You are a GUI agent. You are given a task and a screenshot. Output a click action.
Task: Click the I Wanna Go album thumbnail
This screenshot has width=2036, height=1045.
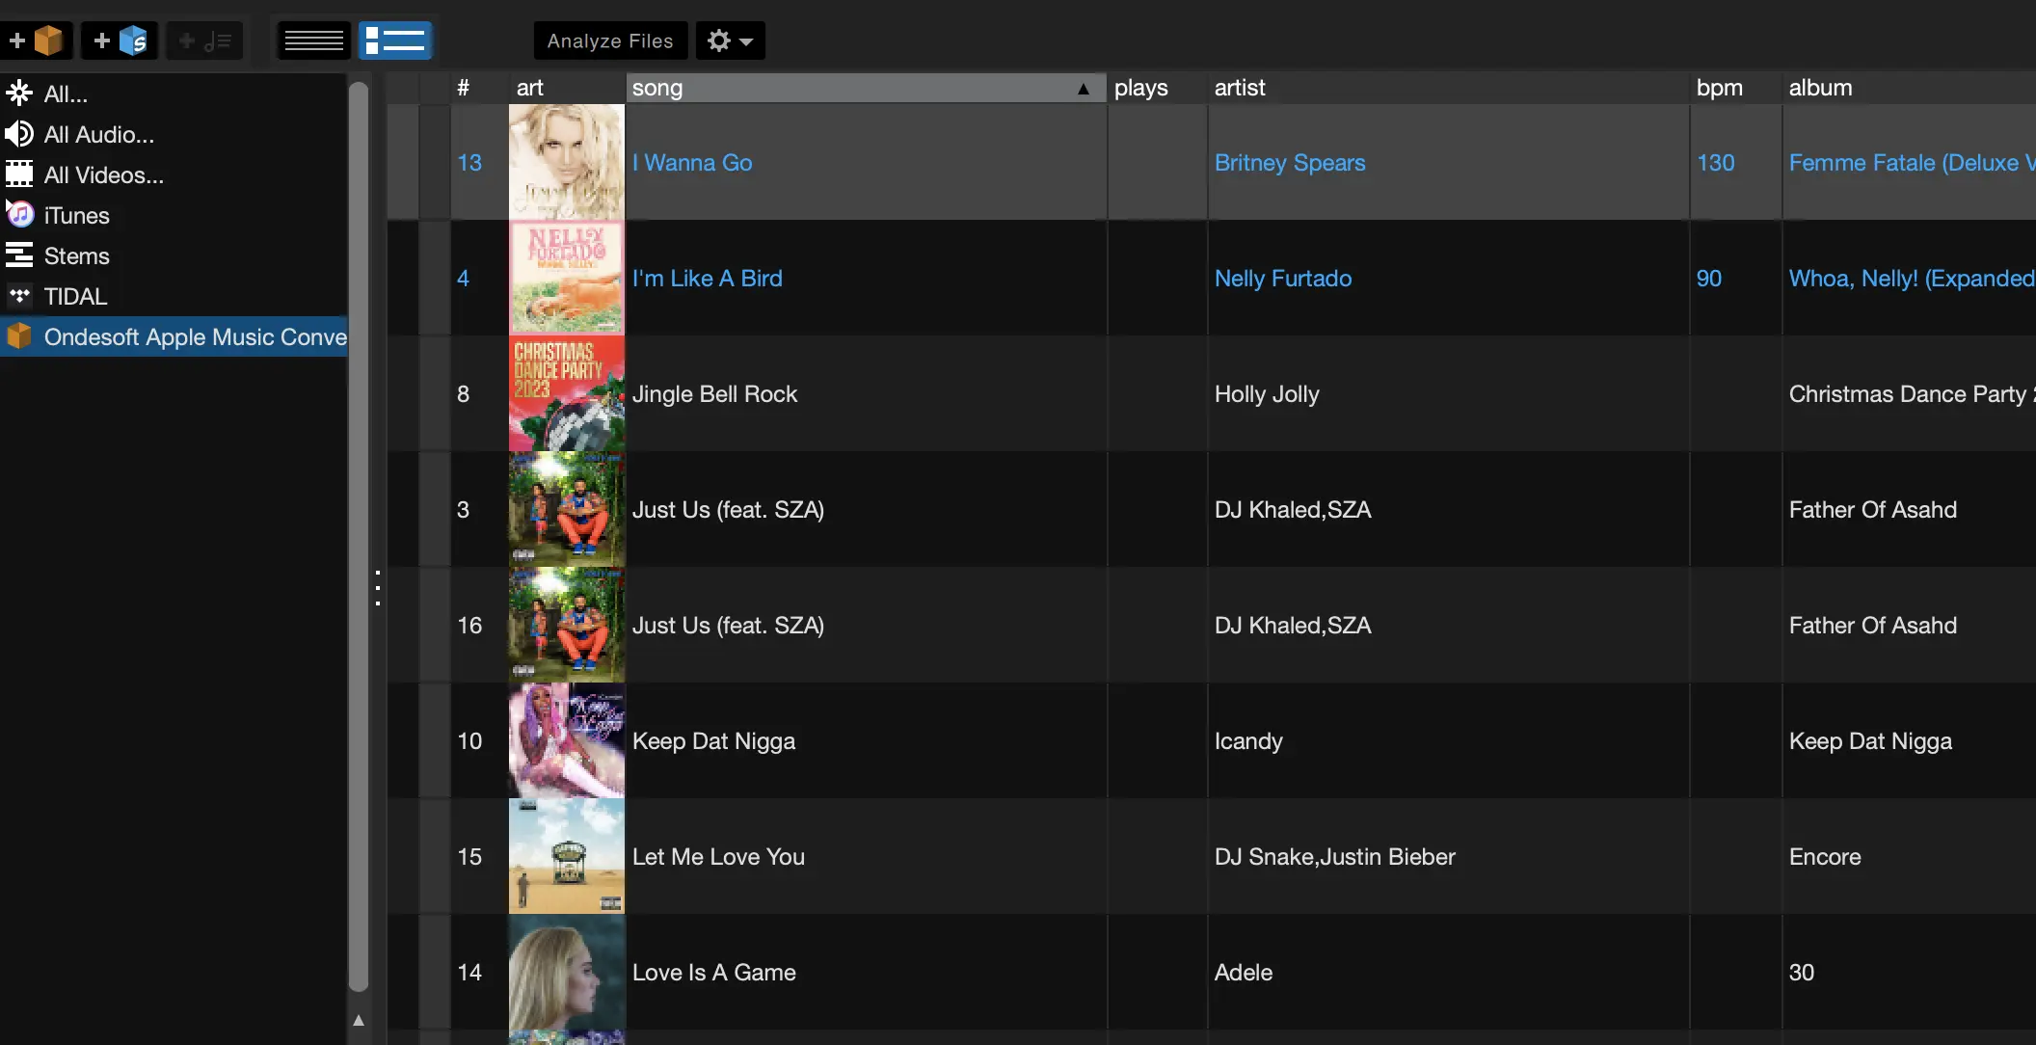(x=566, y=163)
